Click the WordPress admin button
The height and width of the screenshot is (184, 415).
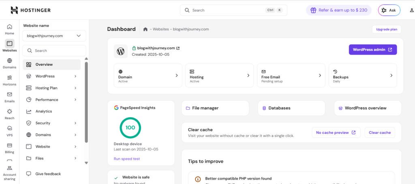click(x=373, y=50)
